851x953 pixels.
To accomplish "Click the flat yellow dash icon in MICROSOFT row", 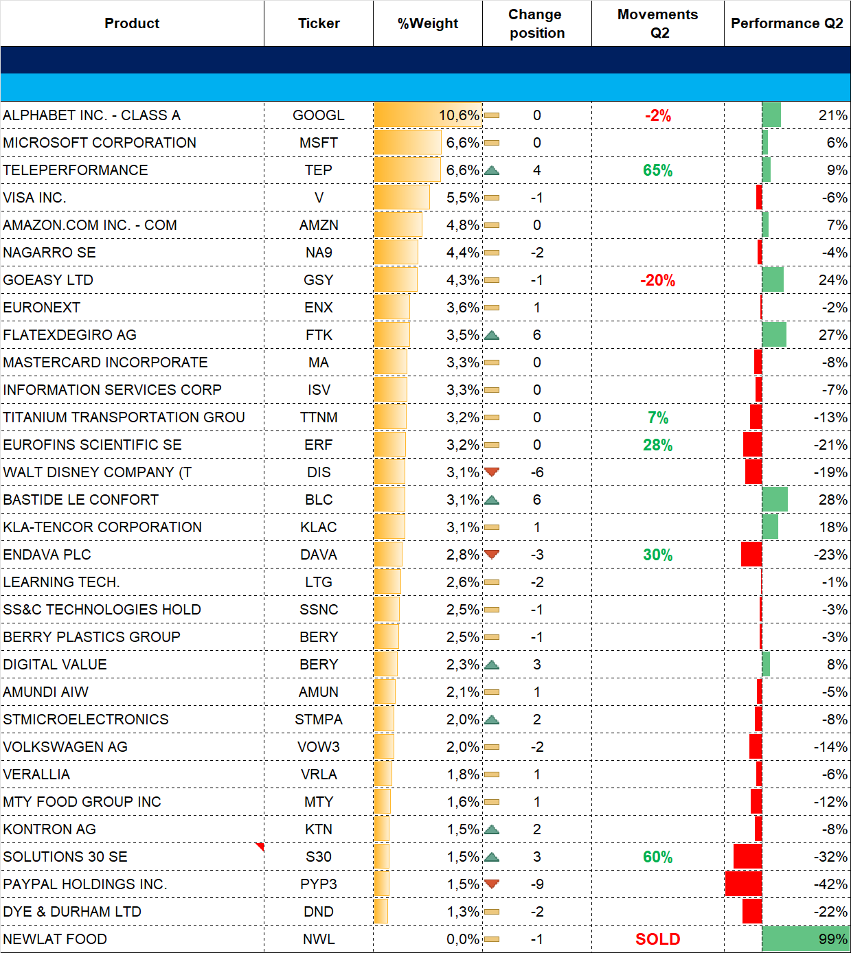I will tap(492, 143).
